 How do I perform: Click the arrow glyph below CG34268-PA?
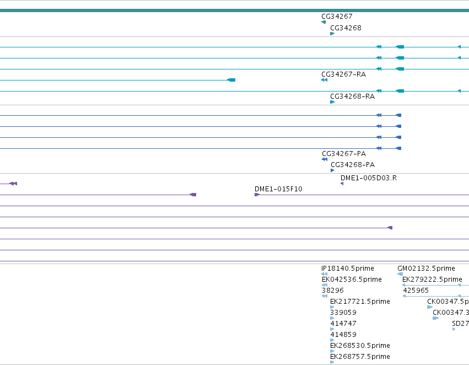coord(332,170)
